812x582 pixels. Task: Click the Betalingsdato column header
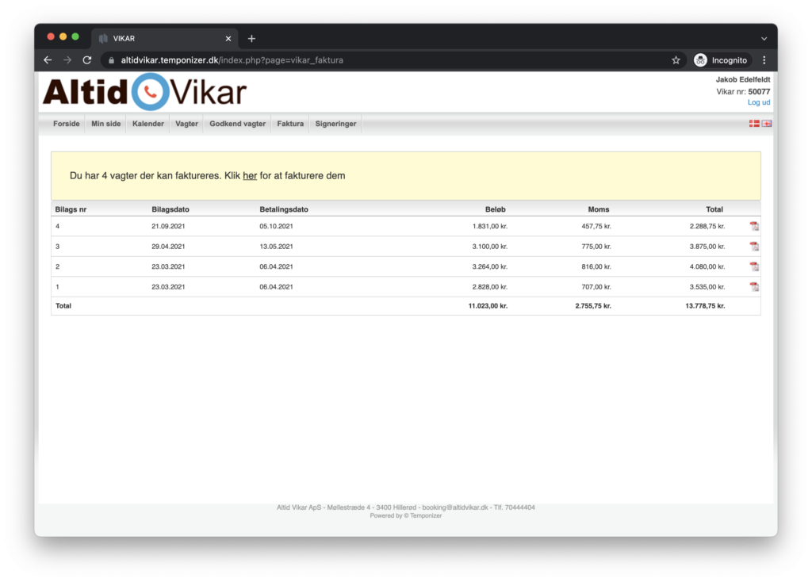[284, 209]
